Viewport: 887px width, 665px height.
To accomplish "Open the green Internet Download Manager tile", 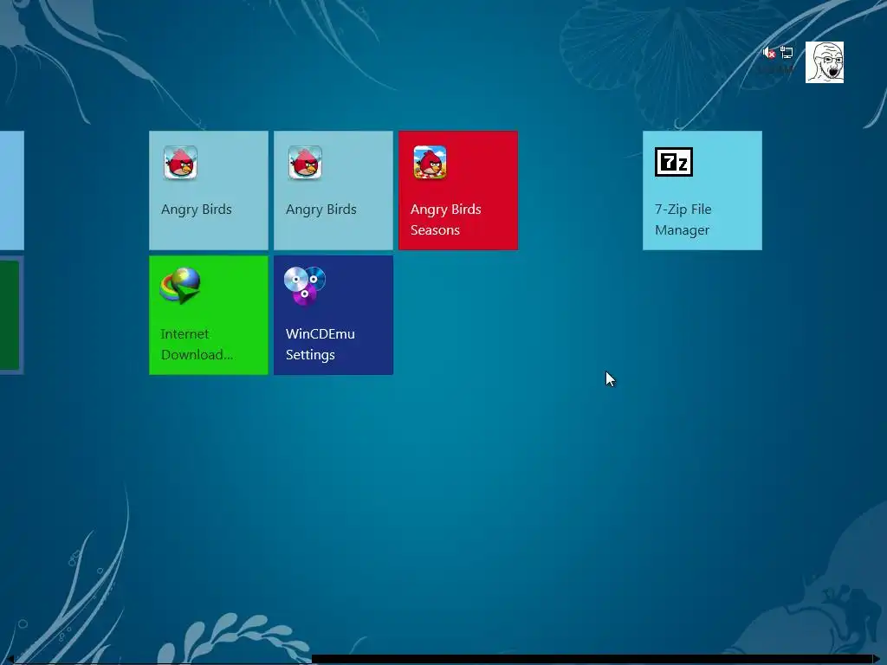I will [209, 315].
